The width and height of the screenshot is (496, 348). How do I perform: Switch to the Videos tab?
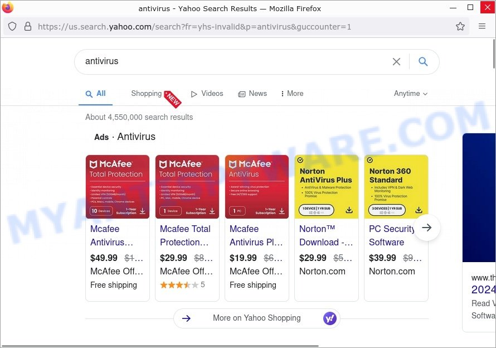[x=207, y=93]
